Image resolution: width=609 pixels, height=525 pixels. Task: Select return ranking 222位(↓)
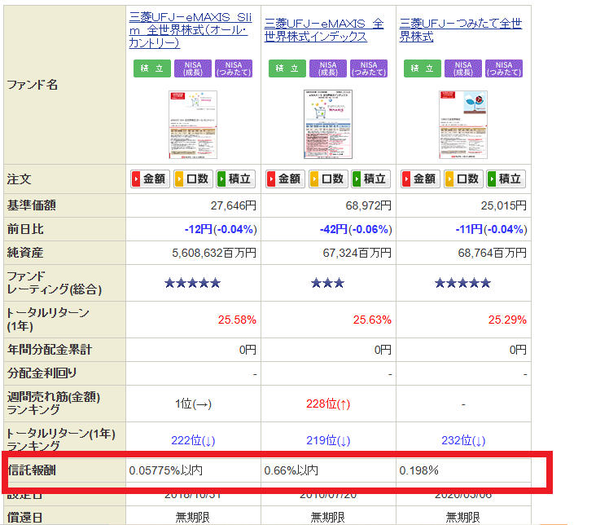[193, 440]
